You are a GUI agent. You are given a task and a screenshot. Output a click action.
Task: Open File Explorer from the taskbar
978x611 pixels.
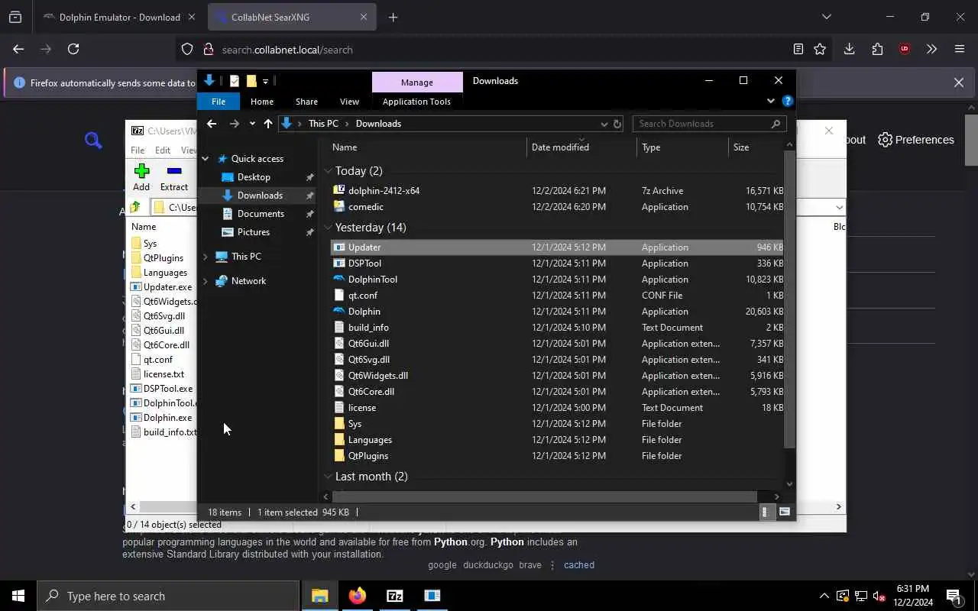(x=319, y=596)
